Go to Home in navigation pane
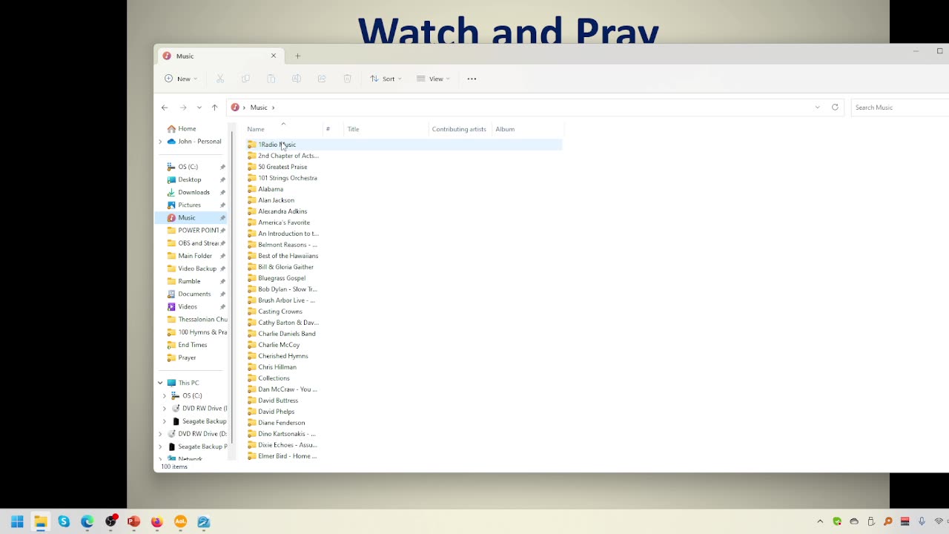 [x=187, y=129]
